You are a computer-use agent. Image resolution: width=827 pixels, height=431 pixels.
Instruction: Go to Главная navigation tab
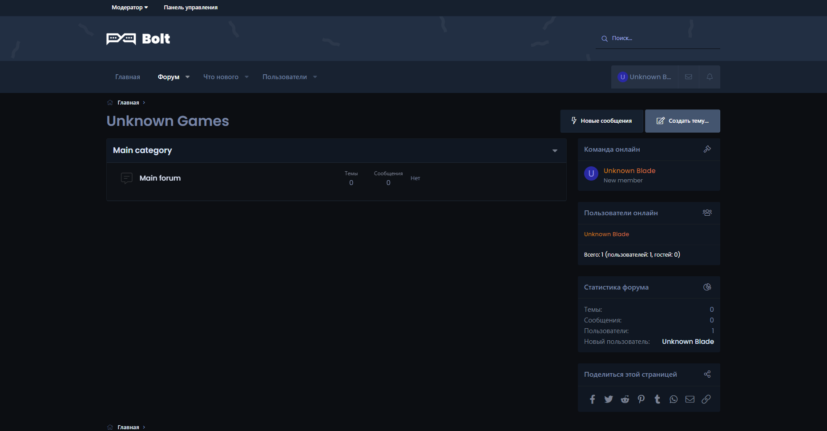tap(128, 77)
